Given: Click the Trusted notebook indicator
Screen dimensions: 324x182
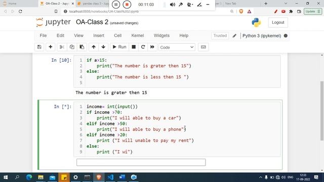Looking at the screenshot, I should (x=220, y=35).
